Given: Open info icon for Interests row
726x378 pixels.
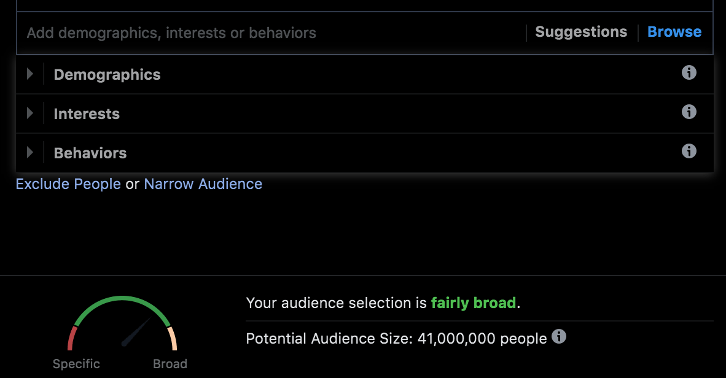Looking at the screenshot, I should click(x=689, y=112).
